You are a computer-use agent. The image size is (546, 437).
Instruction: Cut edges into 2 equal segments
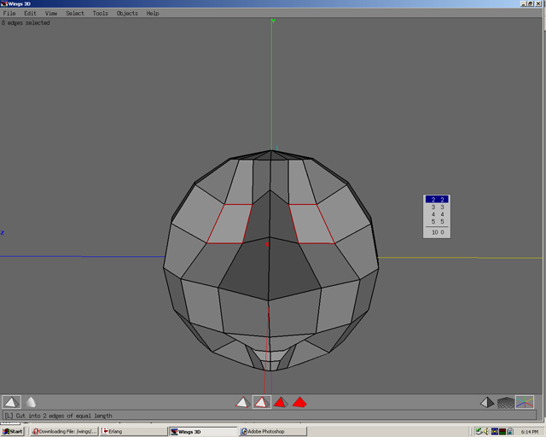[x=436, y=200]
